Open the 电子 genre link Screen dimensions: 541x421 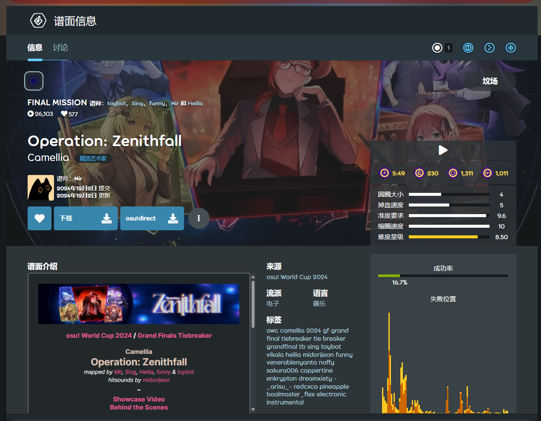(x=273, y=304)
